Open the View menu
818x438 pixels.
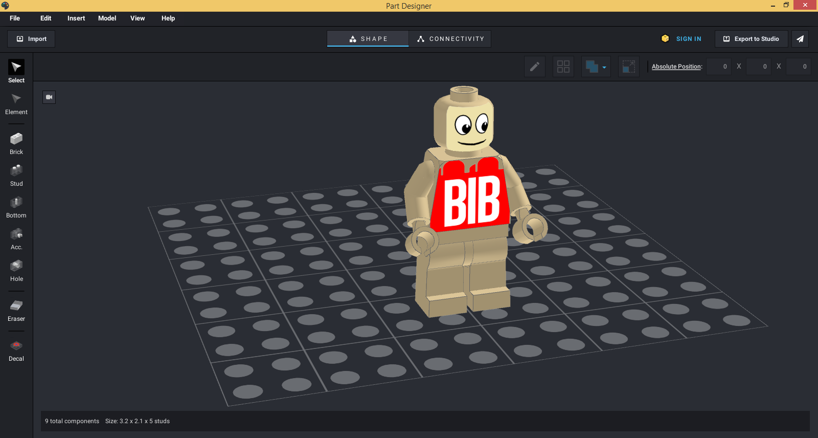pyautogui.click(x=138, y=18)
